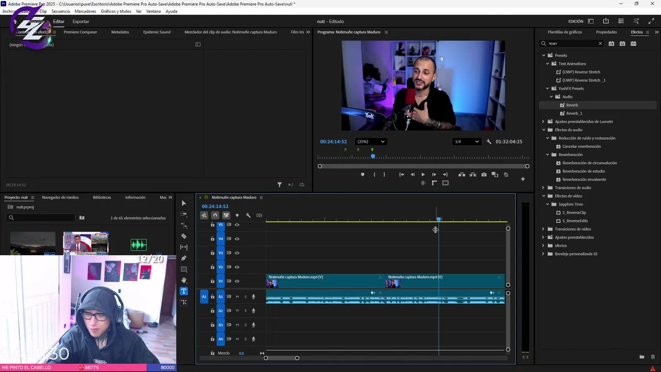Collapse the Efectos de audio folder
Image resolution: width=661 pixels, height=372 pixels.
[x=543, y=130]
